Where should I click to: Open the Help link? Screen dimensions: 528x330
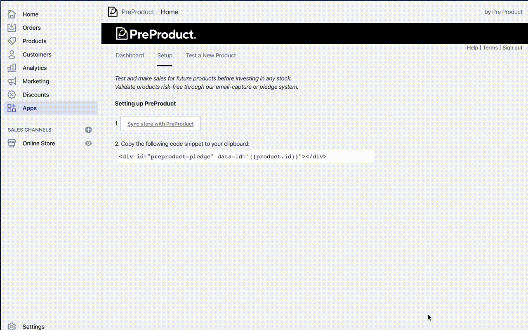[x=472, y=47]
